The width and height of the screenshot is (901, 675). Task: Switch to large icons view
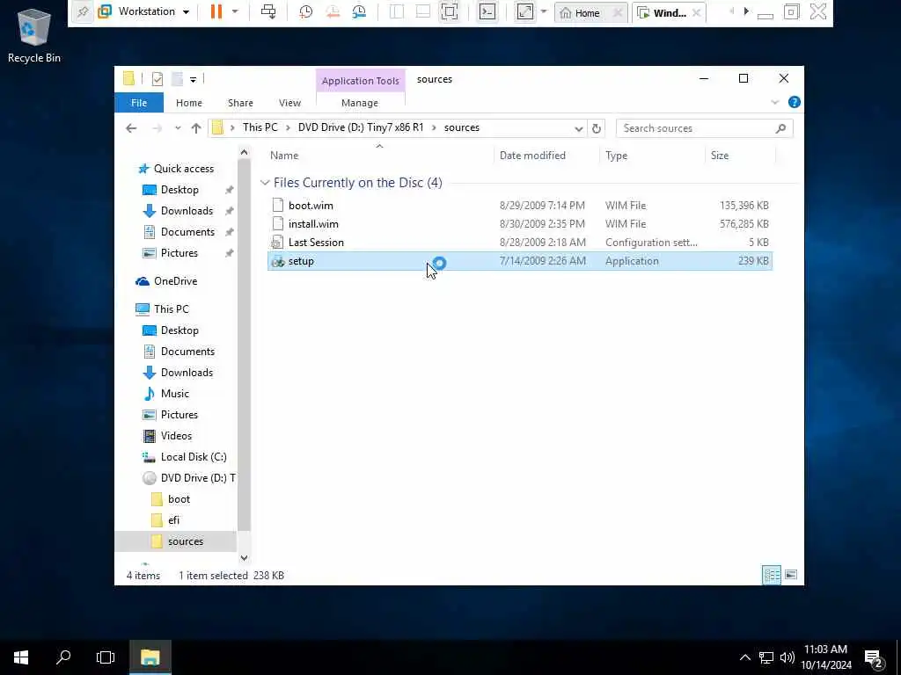tap(791, 575)
